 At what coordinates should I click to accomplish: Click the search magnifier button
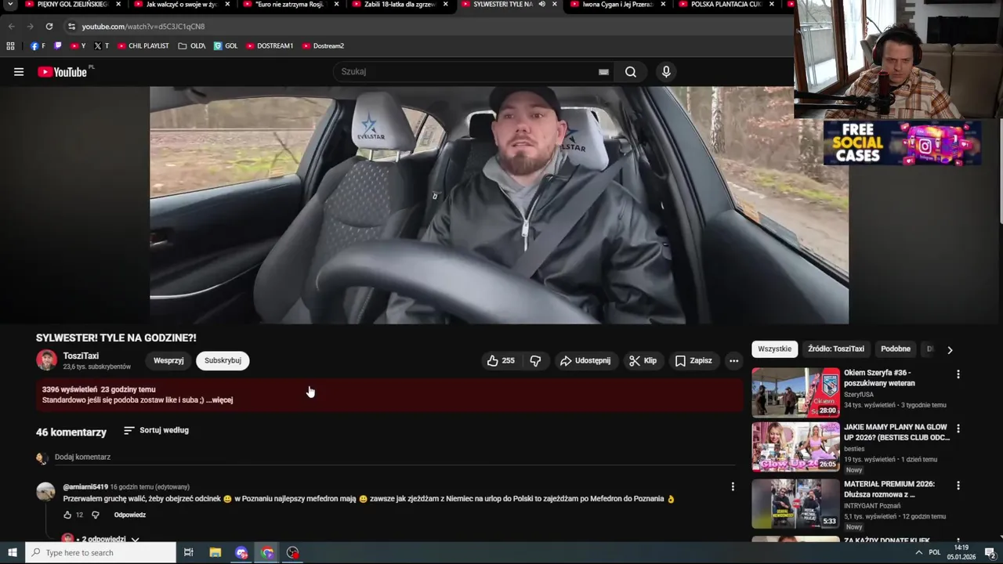pos(631,72)
